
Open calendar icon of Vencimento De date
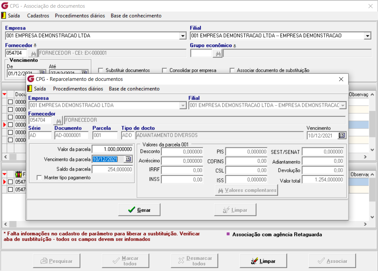[x=42, y=73]
